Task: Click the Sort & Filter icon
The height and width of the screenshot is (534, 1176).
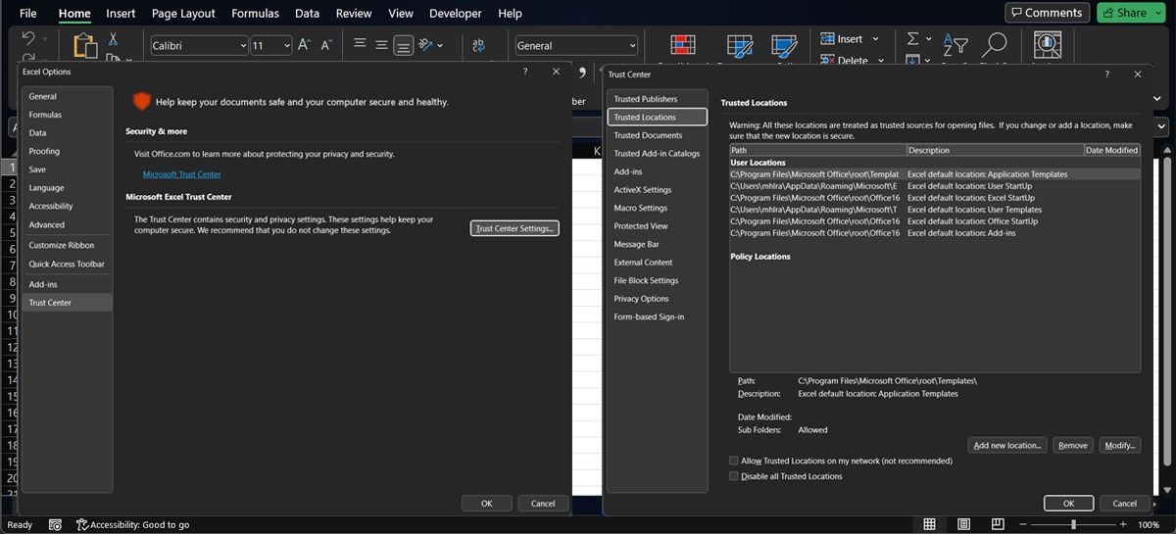Action: click(x=955, y=45)
